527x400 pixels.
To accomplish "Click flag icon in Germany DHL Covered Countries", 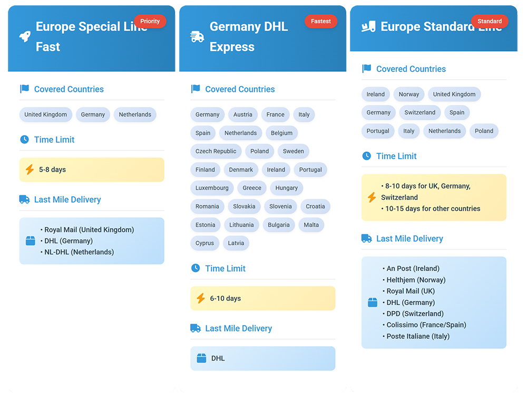I will [x=196, y=89].
